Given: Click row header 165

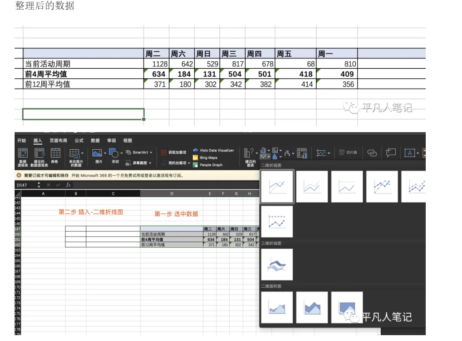Looking at the screenshot, I should [18, 261].
